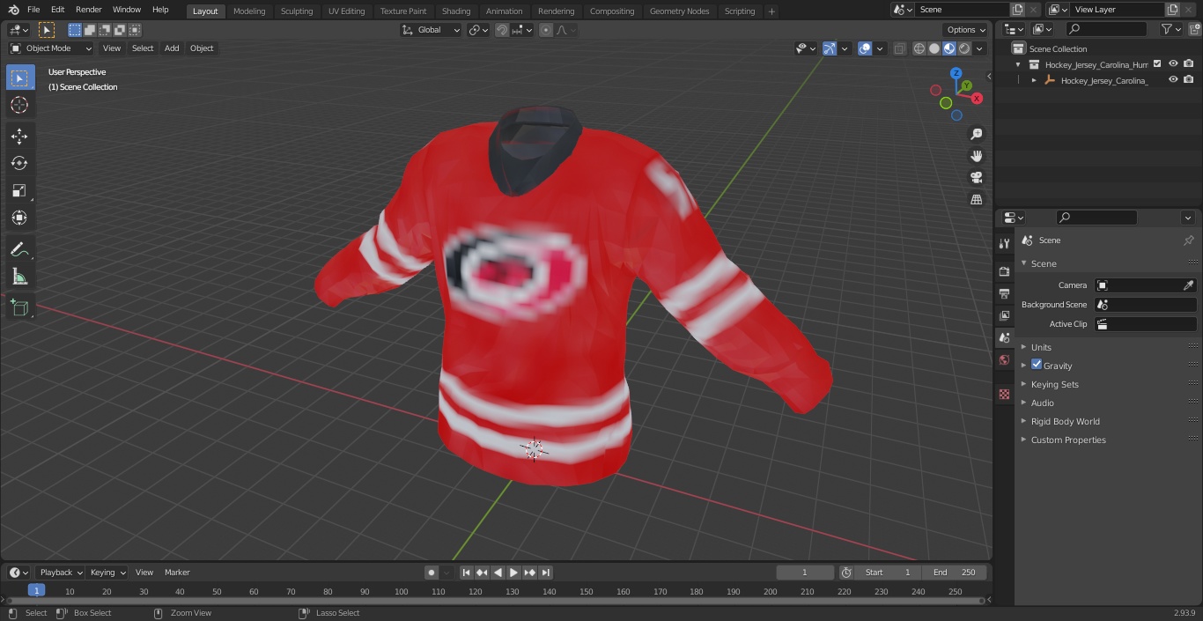Activate the Move tool
The height and width of the screenshot is (621, 1203).
click(x=19, y=136)
